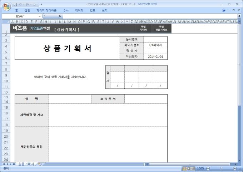
Task: Click the 1/1페이지 cell
Action: [x=155, y=45]
